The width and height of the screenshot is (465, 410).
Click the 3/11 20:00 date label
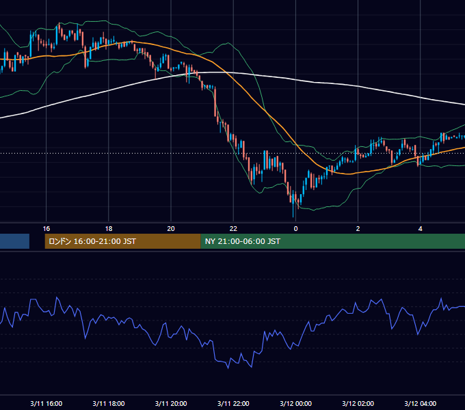pos(171,403)
